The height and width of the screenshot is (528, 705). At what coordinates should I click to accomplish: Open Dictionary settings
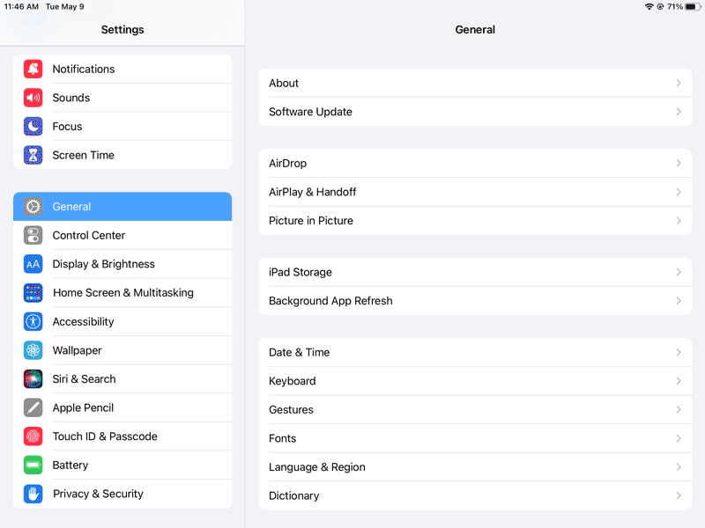475,496
